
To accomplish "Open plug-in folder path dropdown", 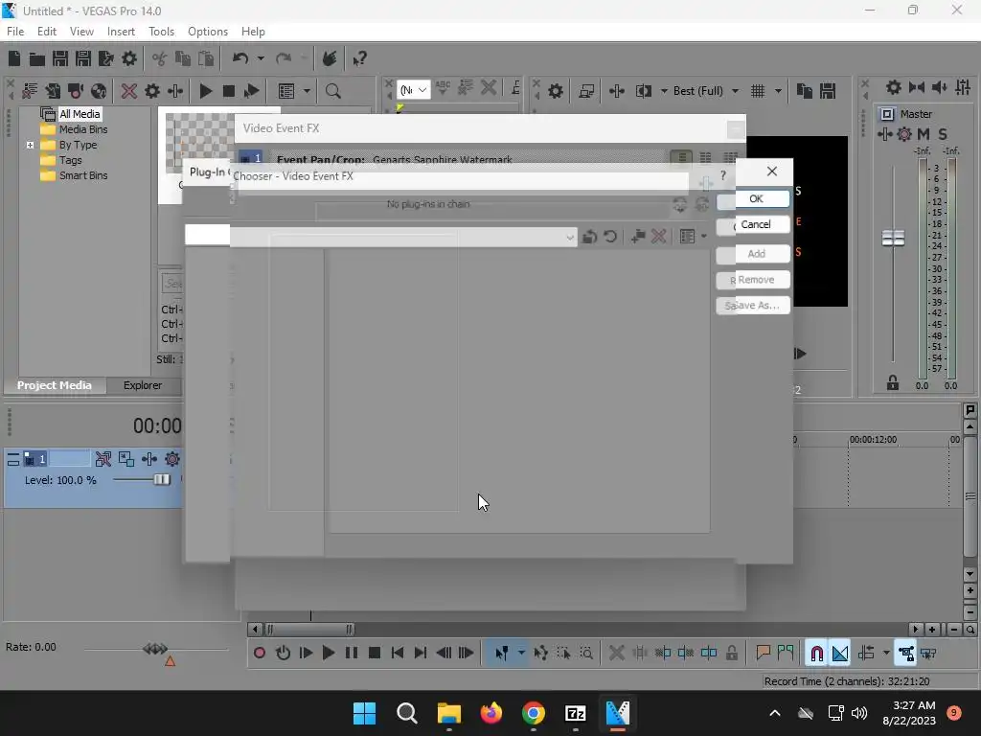I will pos(569,238).
